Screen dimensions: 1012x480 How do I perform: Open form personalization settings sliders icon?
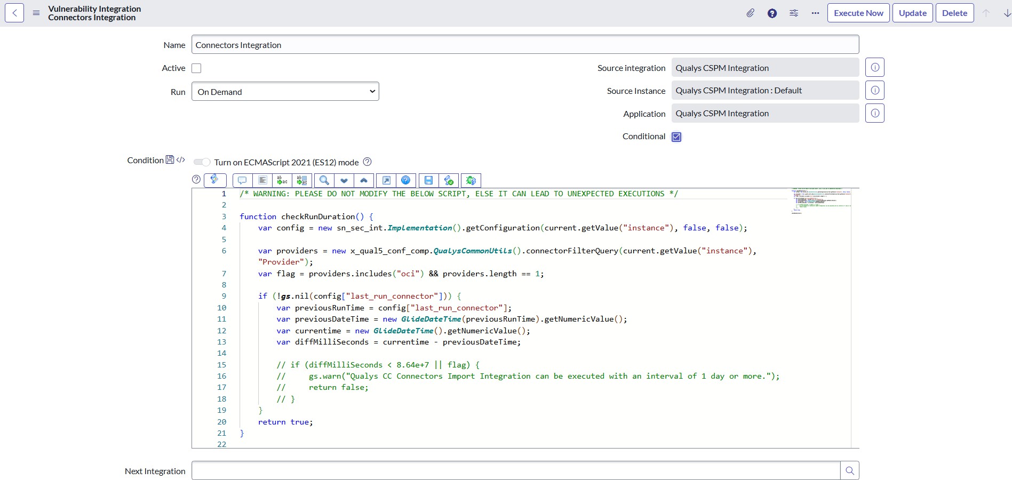pos(794,13)
